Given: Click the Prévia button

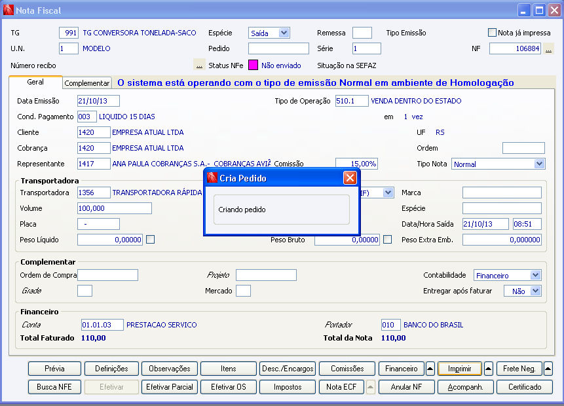Looking at the screenshot, I should (x=54, y=369).
